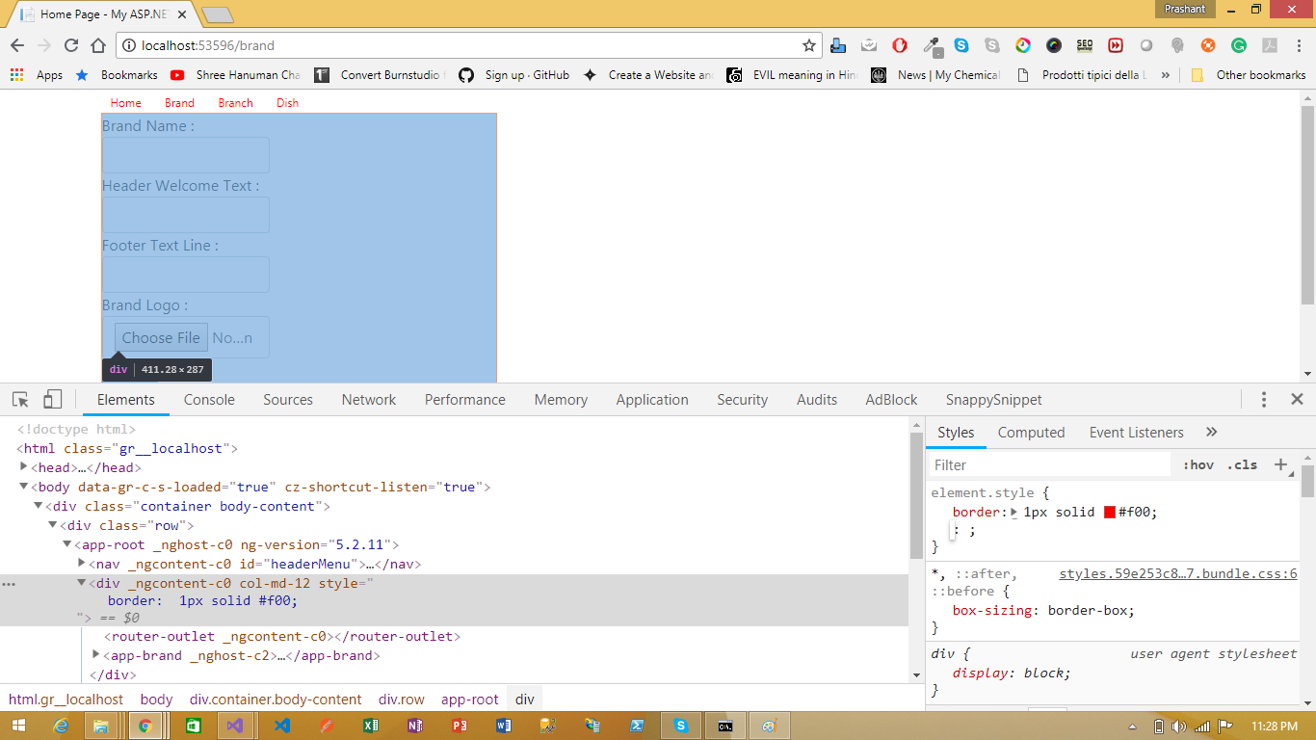Toggle the :hov element state panel
1316x740 pixels.
[1198, 464]
